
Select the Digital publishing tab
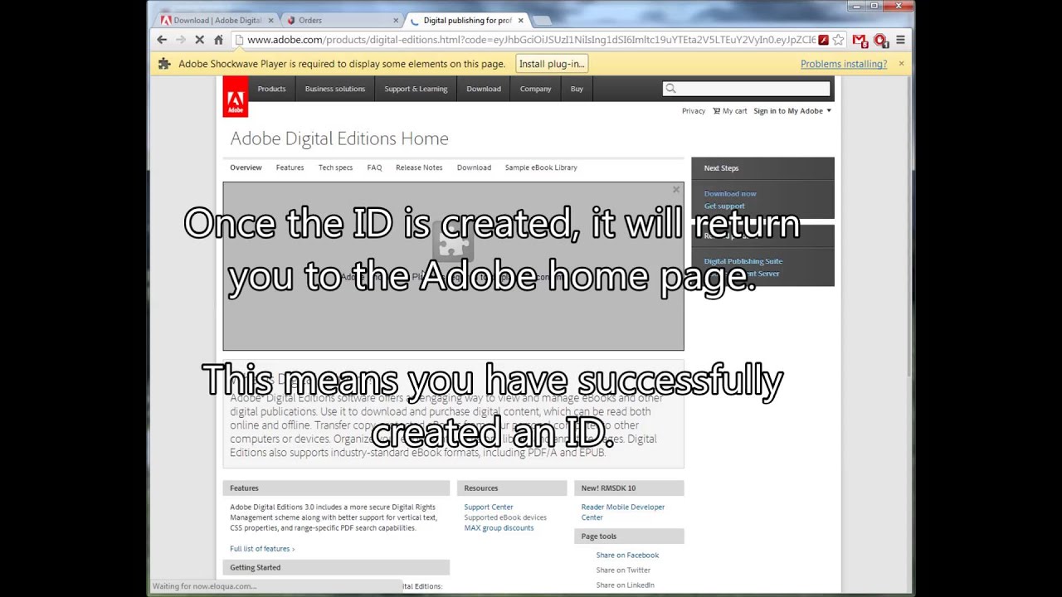click(x=467, y=20)
